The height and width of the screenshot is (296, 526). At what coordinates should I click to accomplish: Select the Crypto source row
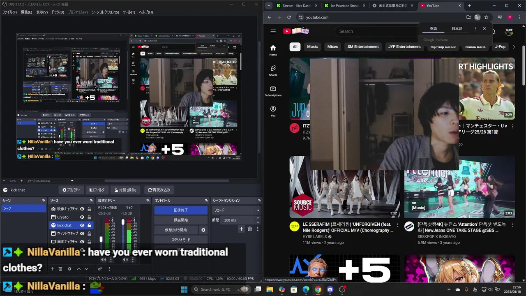[71, 217]
